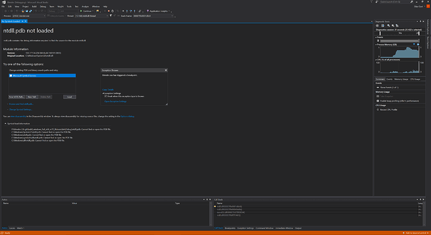Click the kernel32.dll call stack row

pos(319,212)
